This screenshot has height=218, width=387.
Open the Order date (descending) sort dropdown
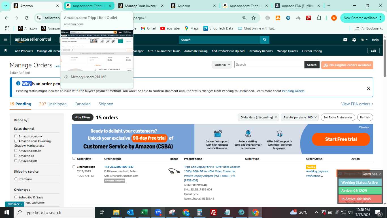click(258, 117)
